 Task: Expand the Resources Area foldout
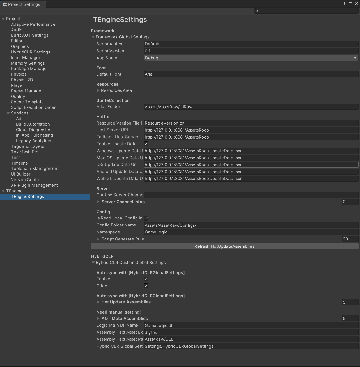[x=98, y=90]
